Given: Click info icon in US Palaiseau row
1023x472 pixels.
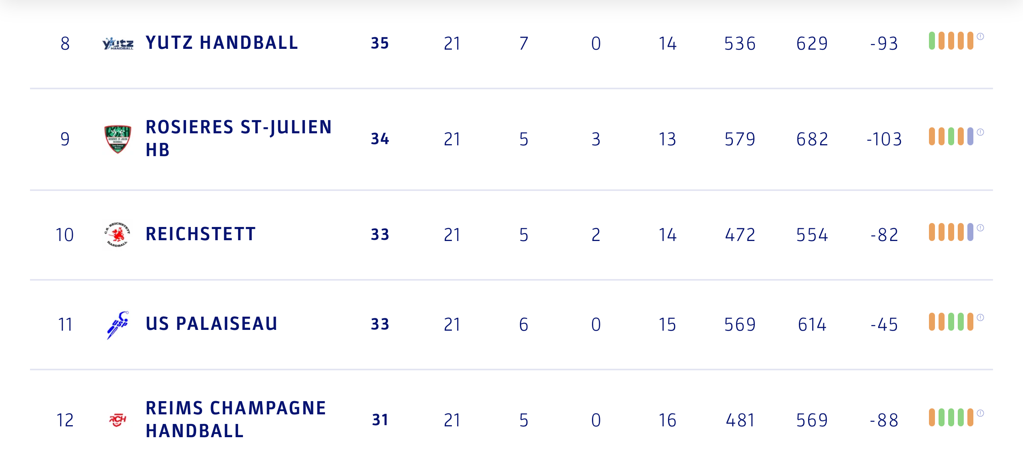Looking at the screenshot, I should point(980,317).
